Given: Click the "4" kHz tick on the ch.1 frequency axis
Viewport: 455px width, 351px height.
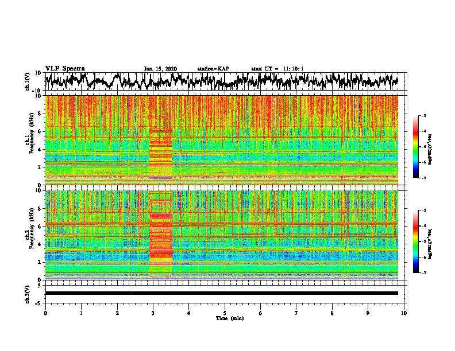Looking at the screenshot, I should 40,150.
